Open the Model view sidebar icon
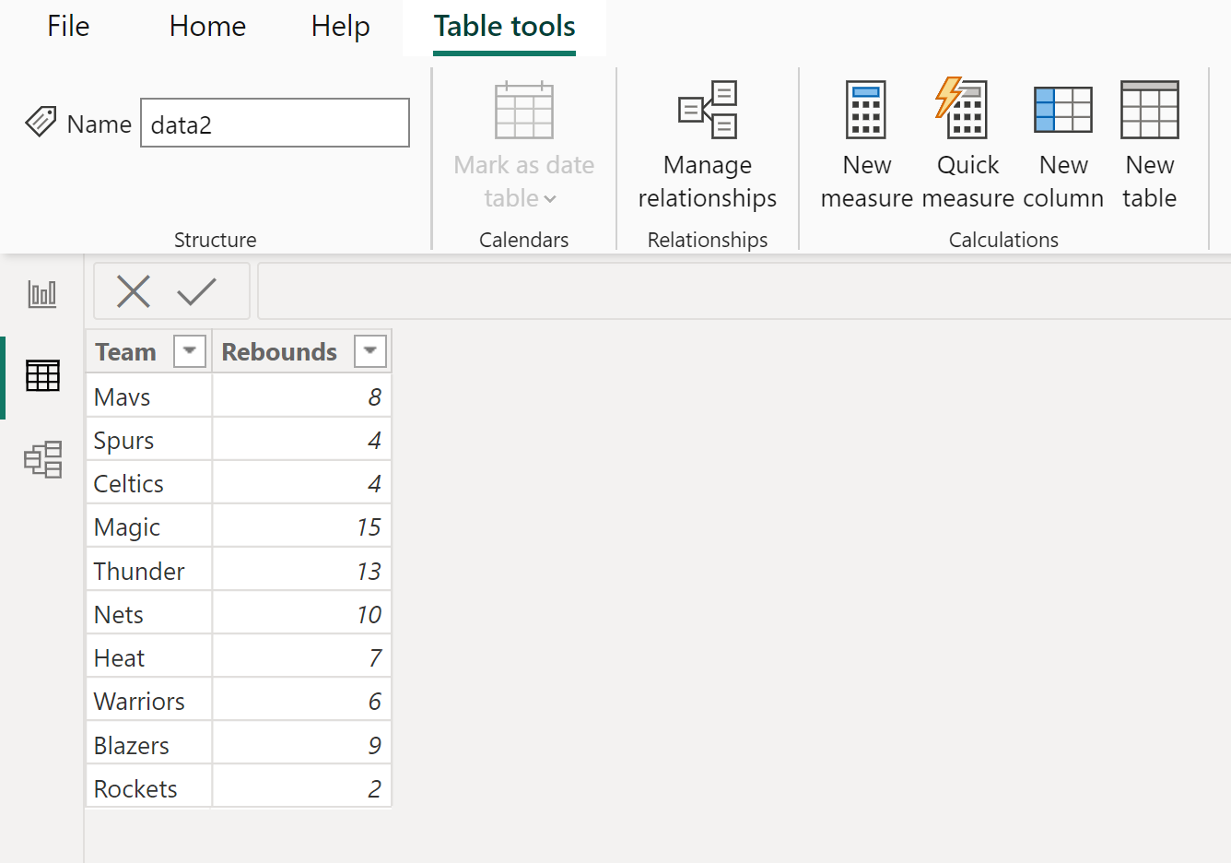 pyautogui.click(x=42, y=459)
